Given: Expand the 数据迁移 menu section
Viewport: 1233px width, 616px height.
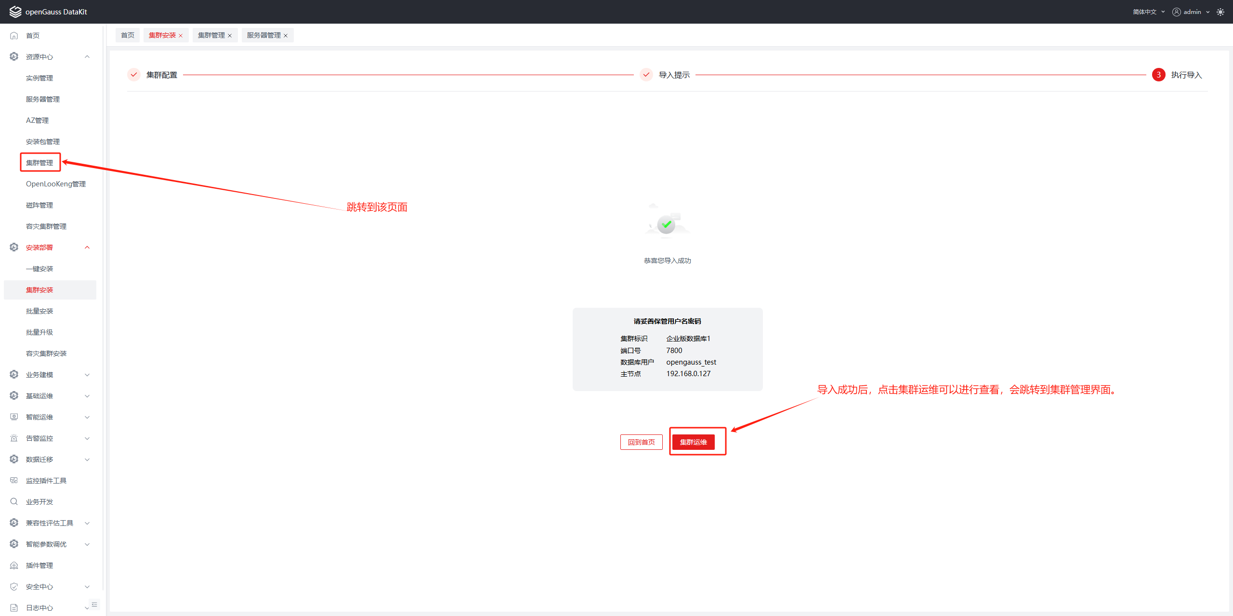Looking at the screenshot, I should pyautogui.click(x=87, y=459).
